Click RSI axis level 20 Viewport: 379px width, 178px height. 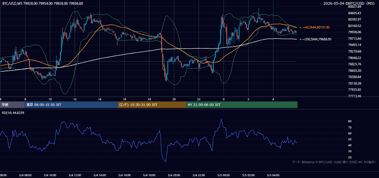tap(350, 157)
